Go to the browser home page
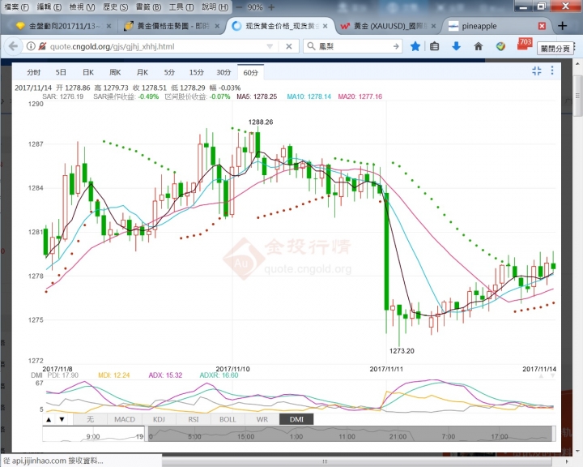The image size is (583, 467). (x=478, y=46)
